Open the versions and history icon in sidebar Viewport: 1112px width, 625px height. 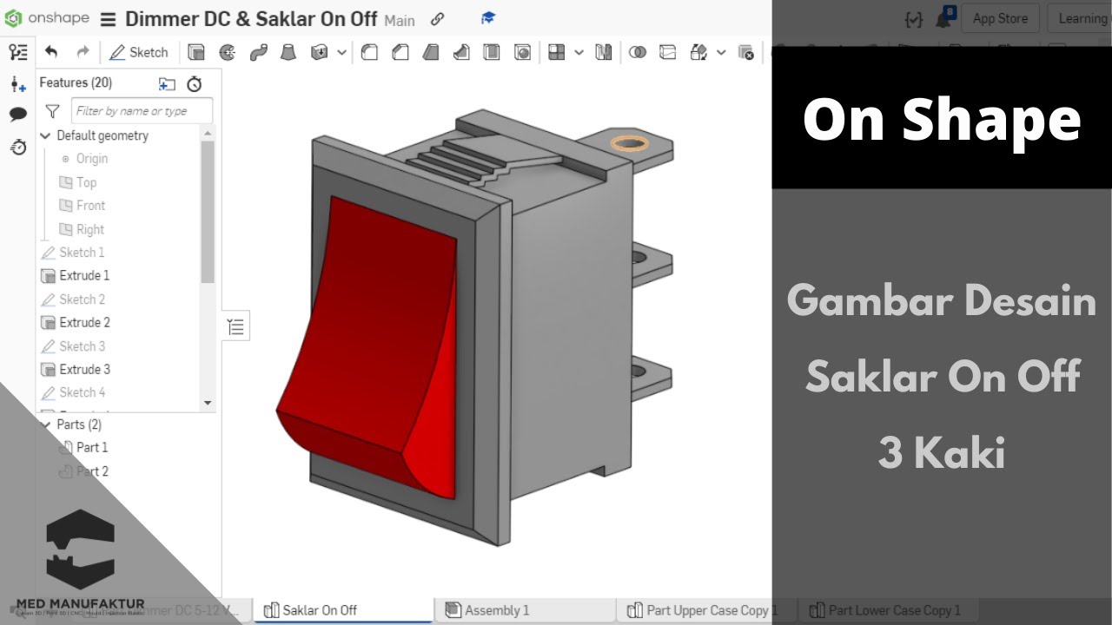click(18, 147)
